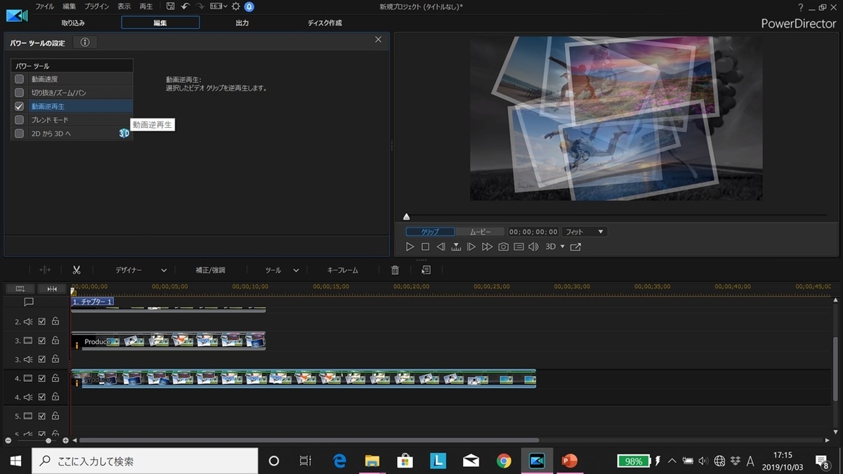Viewport: 843px width, 474px height.
Task: Click the info icon beside パワーツールの設定
Action: pyautogui.click(x=85, y=42)
